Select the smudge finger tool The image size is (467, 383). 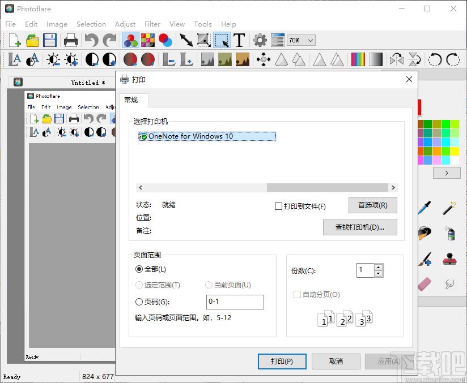[450, 283]
